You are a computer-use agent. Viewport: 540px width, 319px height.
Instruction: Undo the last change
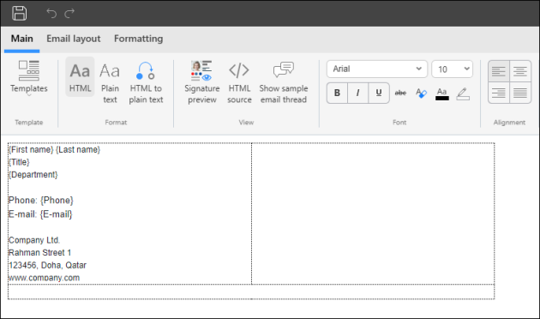pos(51,14)
